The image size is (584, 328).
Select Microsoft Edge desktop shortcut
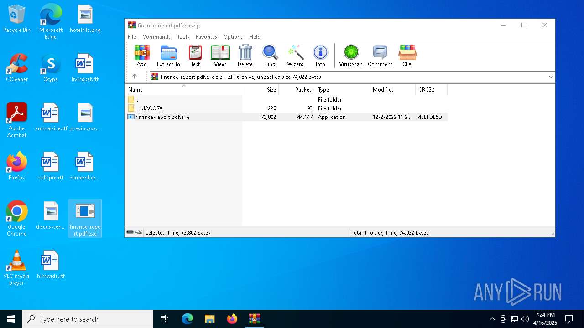click(x=51, y=21)
